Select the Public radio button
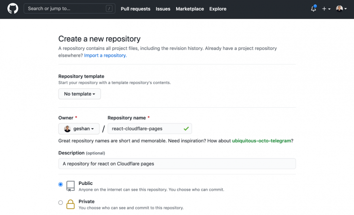 tap(61, 184)
